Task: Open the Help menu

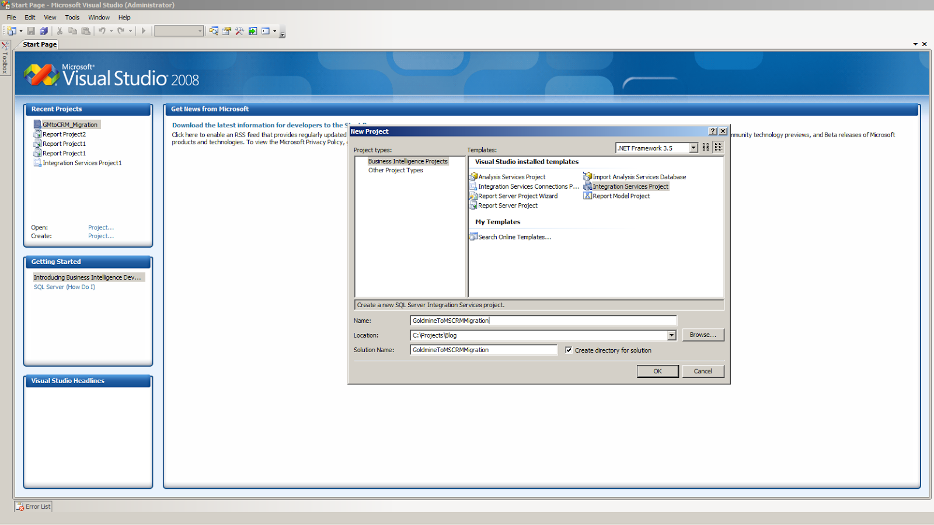Action: pyautogui.click(x=124, y=18)
